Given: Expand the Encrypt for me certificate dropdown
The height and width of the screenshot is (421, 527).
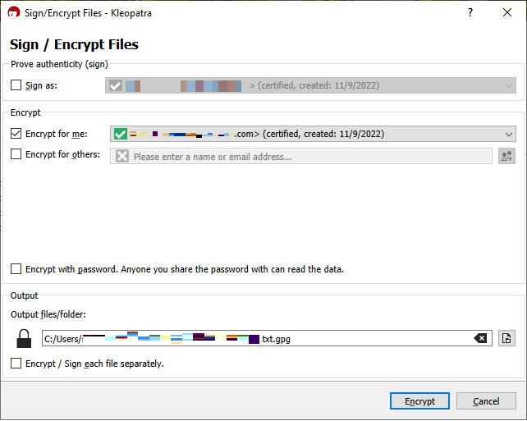Looking at the screenshot, I should [x=509, y=134].
